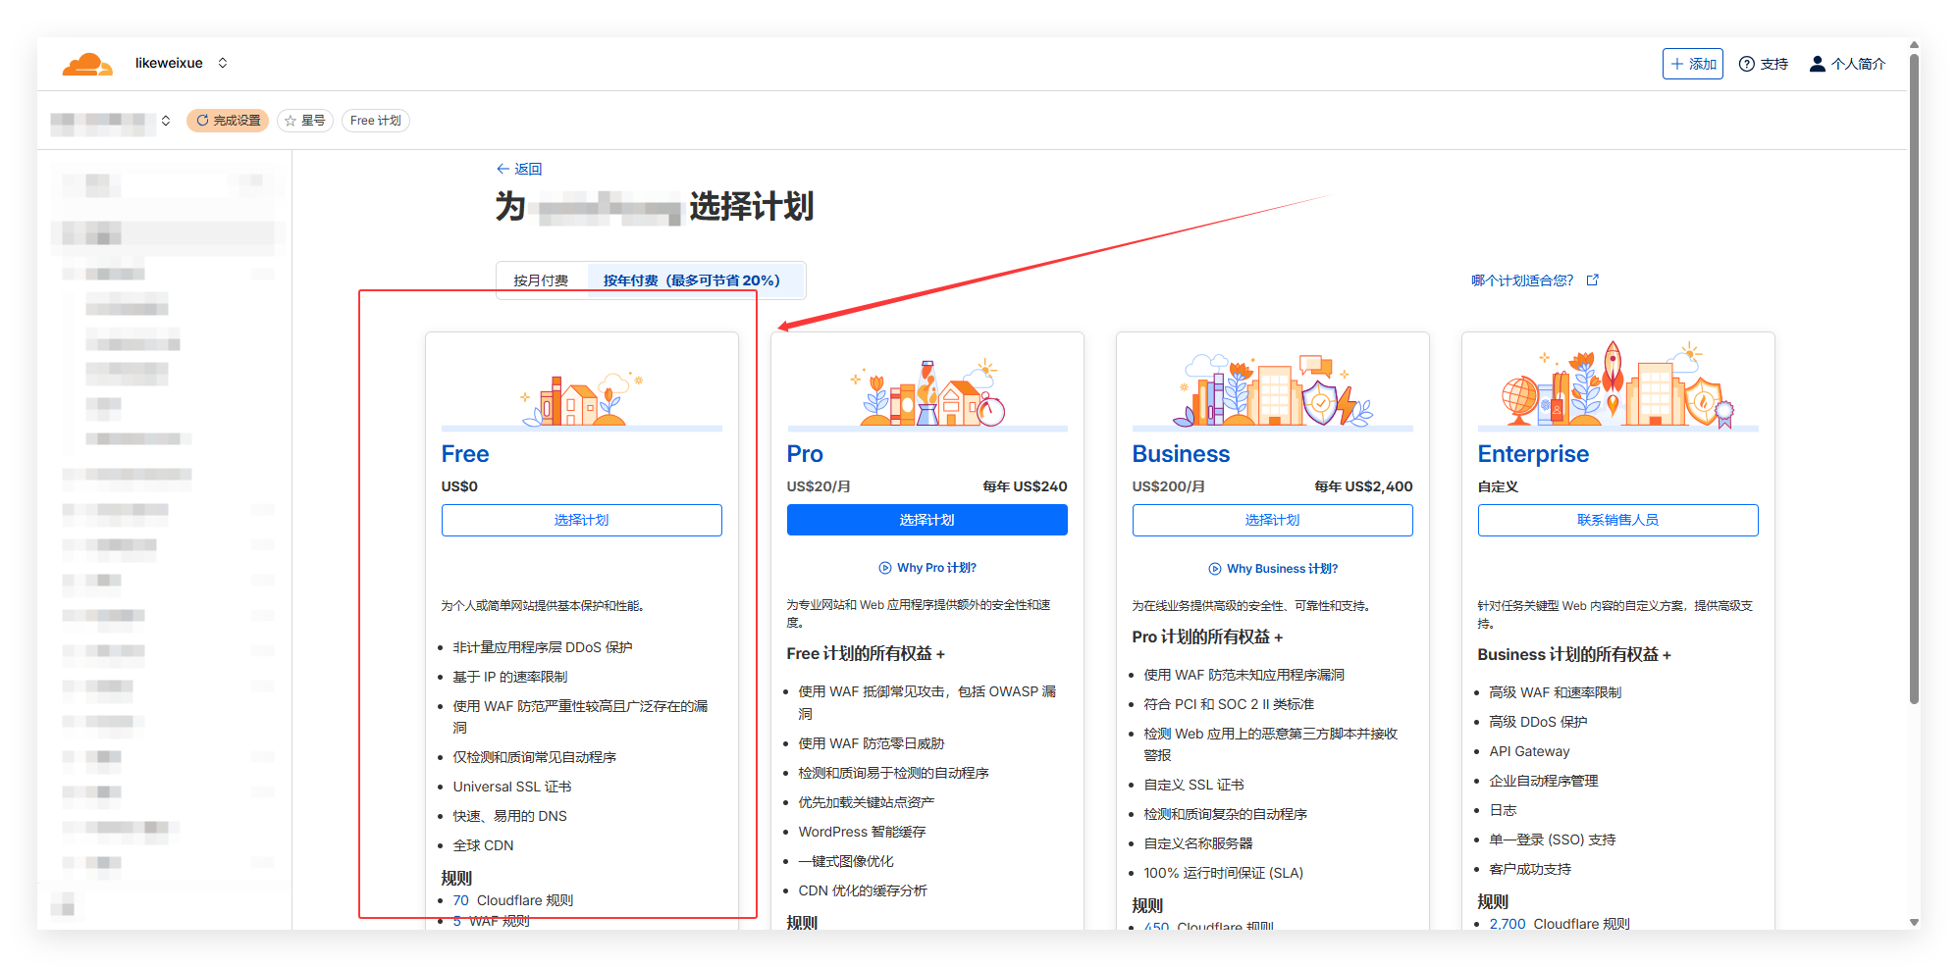Open the 个人简介 profile icon

point(1816,63)
